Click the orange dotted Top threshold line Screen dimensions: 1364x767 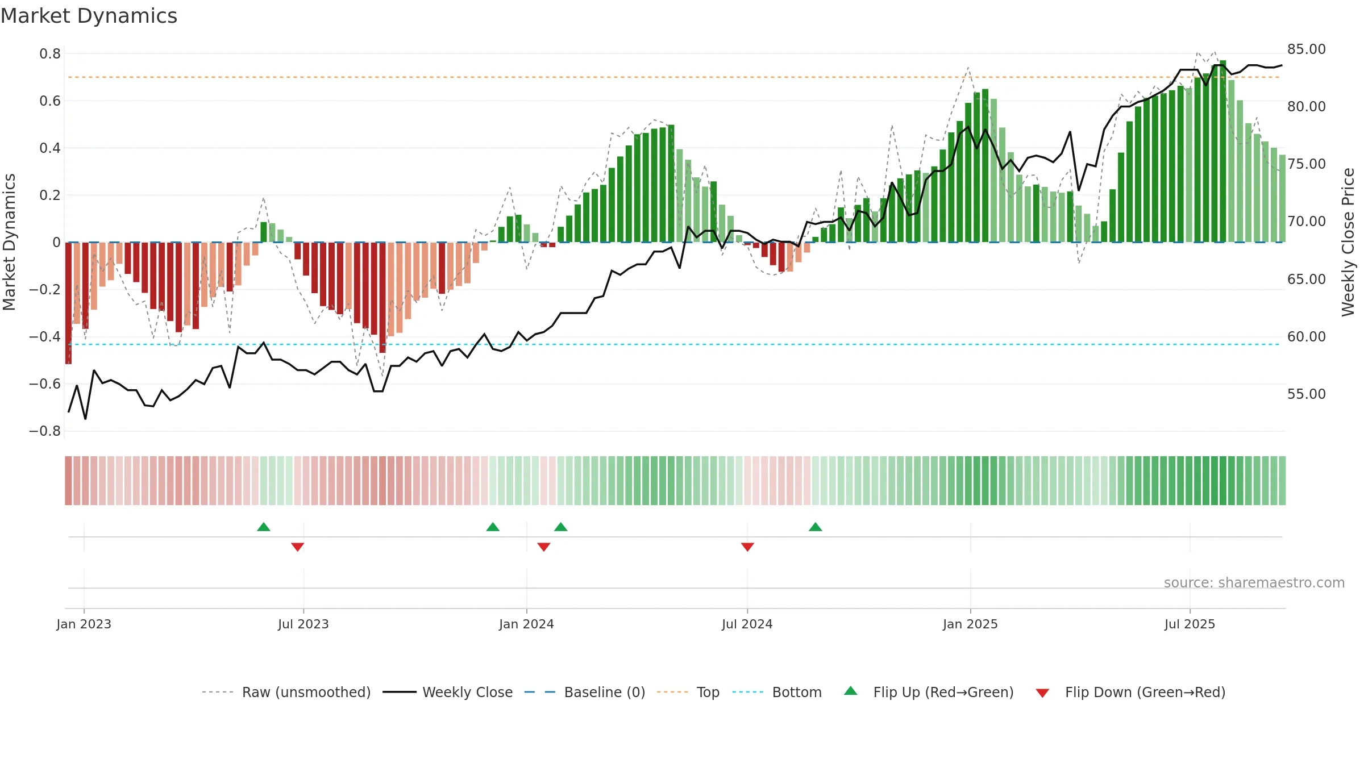674,77
